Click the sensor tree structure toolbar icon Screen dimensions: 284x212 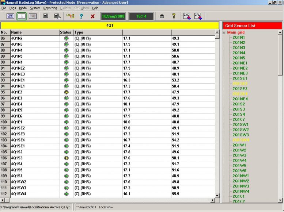point(70,16)
